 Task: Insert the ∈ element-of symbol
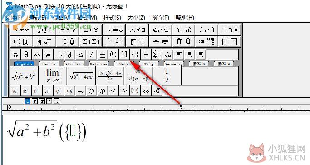pyautogui.click(x=48, y=54)
